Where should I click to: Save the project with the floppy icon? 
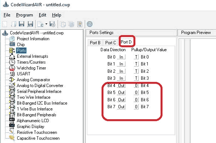pos(22,24)
